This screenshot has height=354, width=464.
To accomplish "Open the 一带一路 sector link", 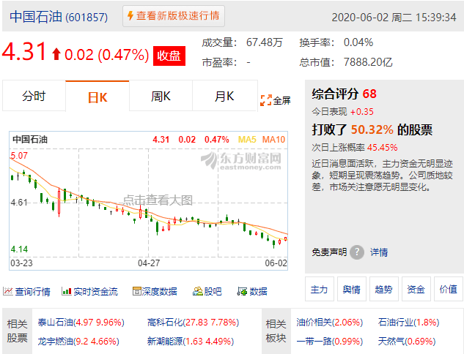I will [x=329, y=342].
